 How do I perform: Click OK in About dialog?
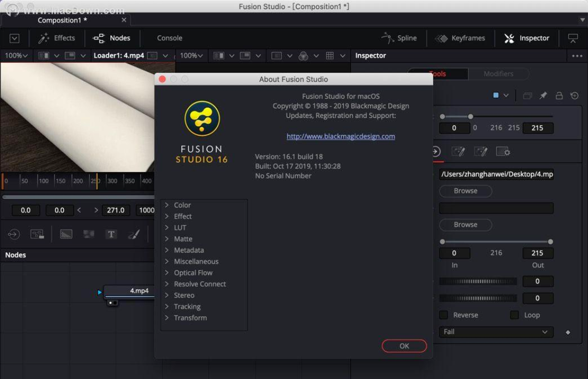tap(404, 346)
